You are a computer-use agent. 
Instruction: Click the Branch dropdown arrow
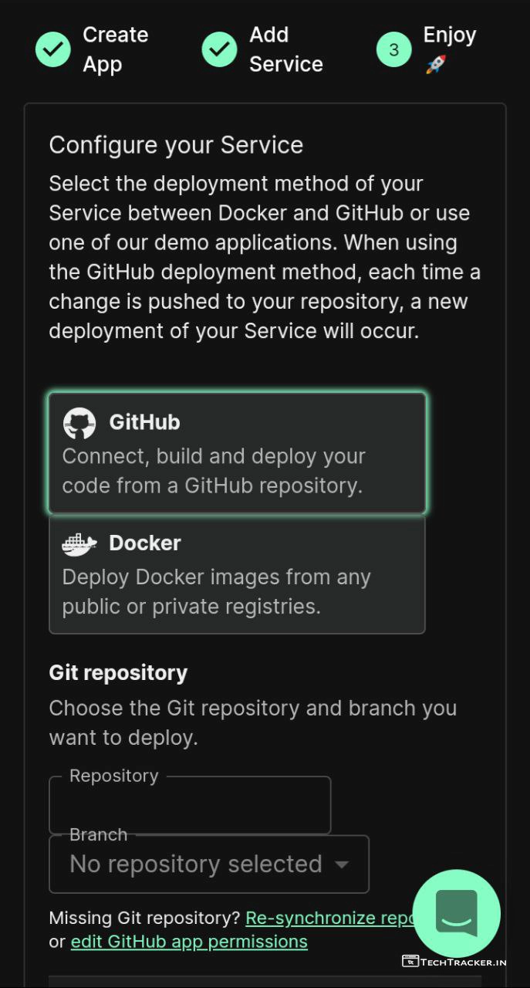[x=342, y=864]
